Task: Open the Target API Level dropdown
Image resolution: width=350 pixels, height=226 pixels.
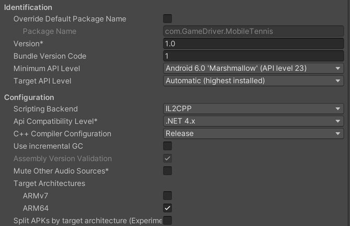Action: 253,81
